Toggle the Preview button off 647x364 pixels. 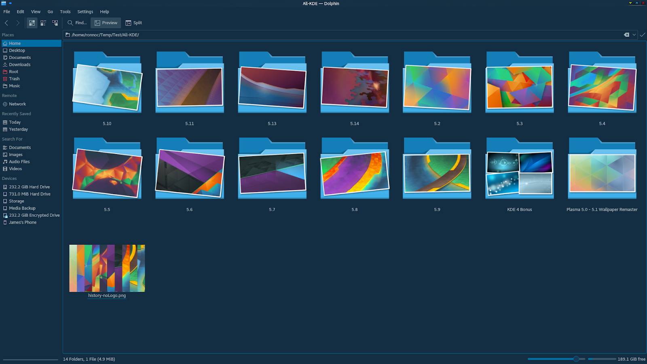click(x=106, y=23)
